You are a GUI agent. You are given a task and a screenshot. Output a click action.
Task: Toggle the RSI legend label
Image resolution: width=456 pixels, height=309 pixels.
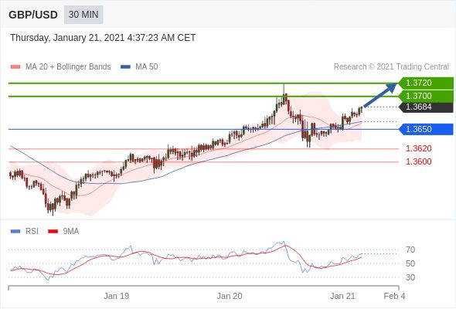[32, 232]
